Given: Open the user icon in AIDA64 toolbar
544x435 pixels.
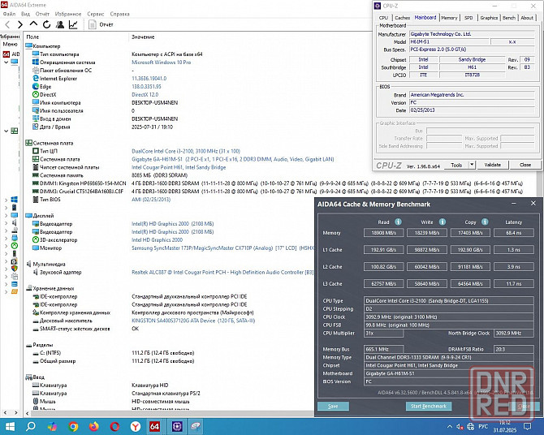Looking at the screenshot, I should pos(60,24).
